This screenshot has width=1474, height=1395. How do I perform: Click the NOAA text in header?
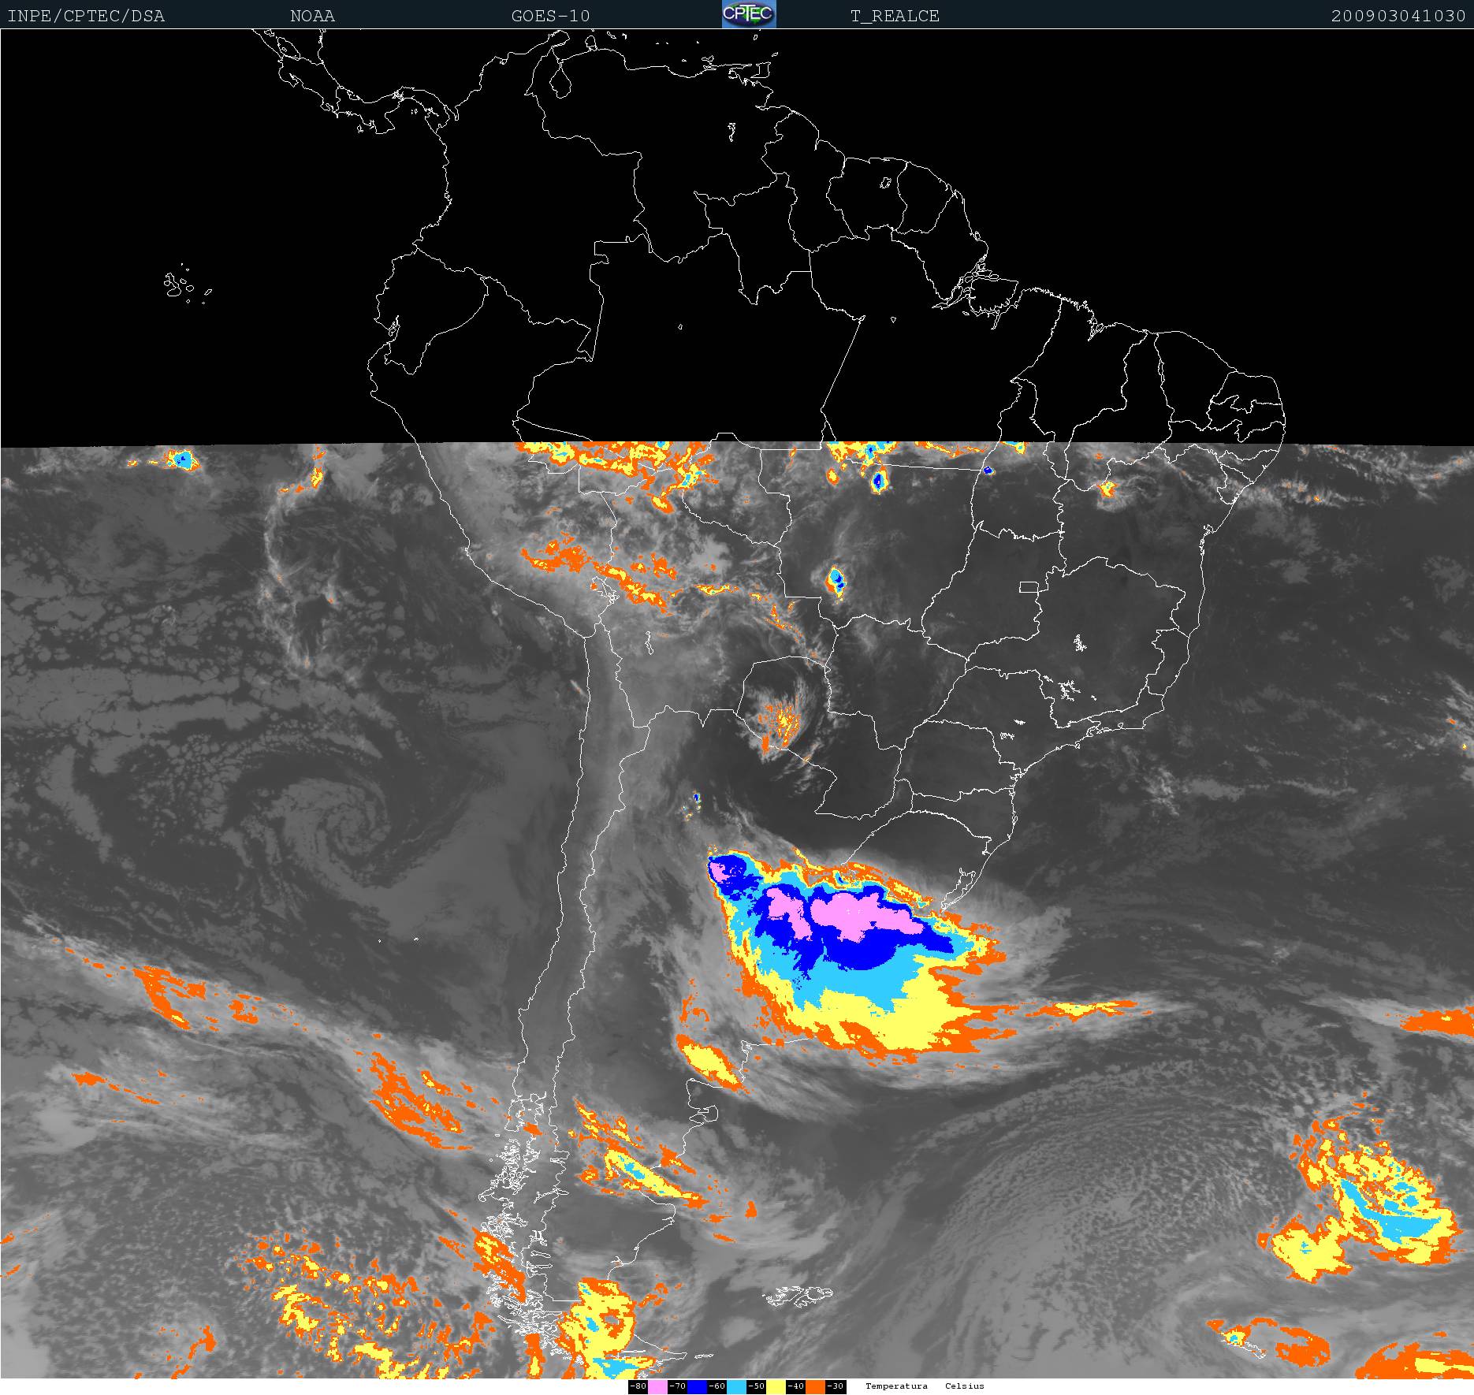(x=312, y=16)
